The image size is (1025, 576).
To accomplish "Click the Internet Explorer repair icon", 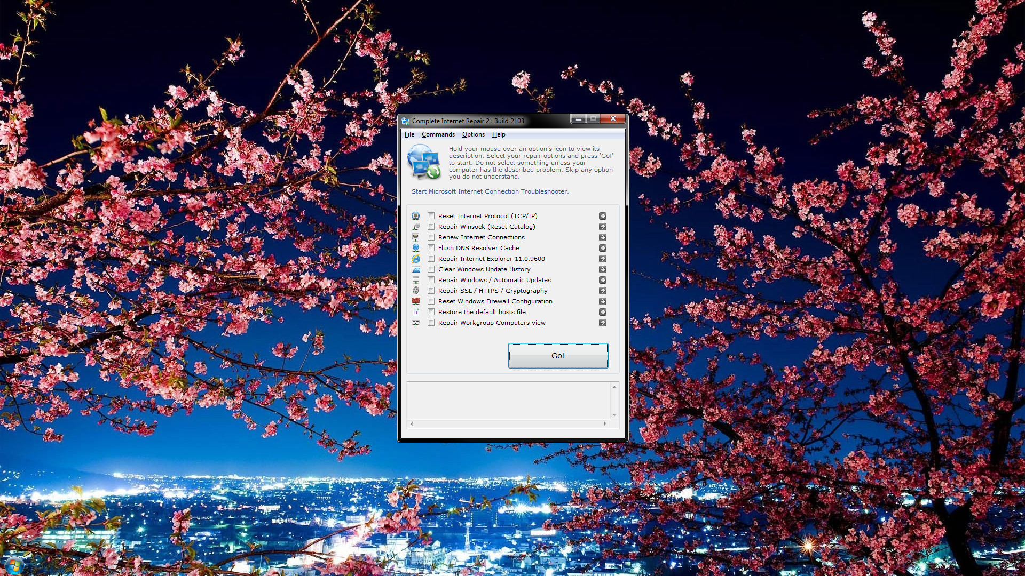I will (415, 259).
